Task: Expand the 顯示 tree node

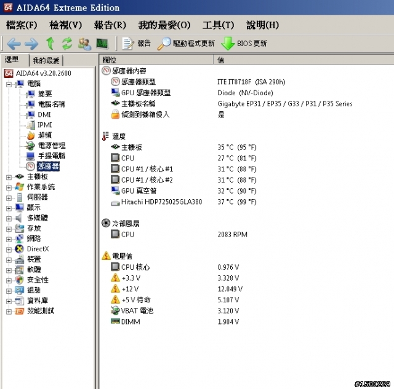Action: 9,208
